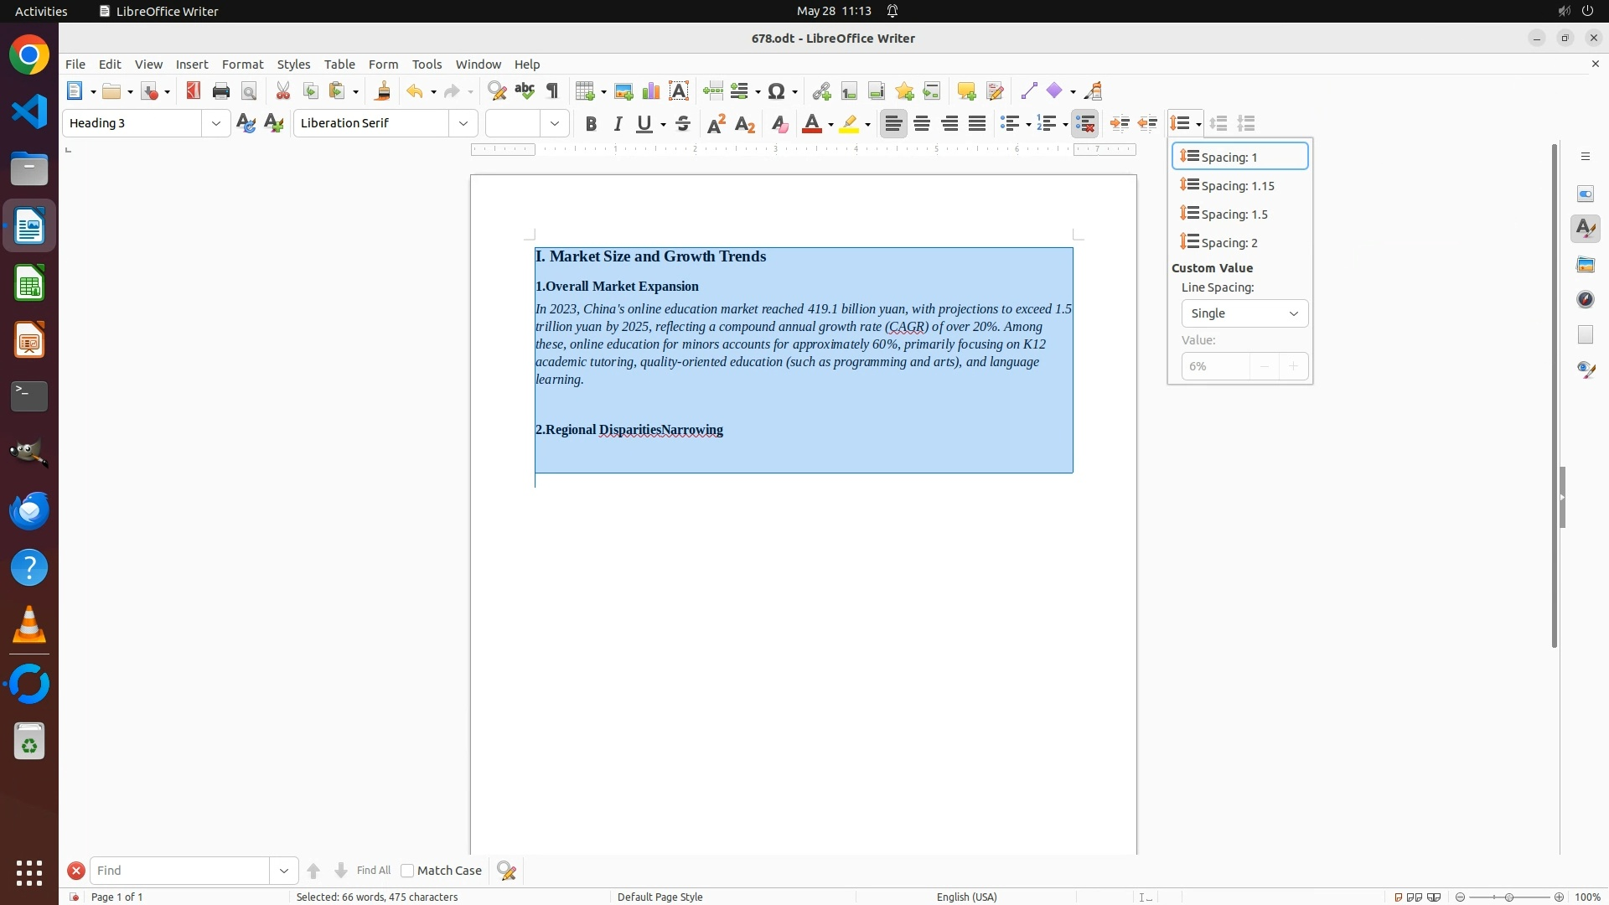Open the Format menu
This screenshot has height=905, width=1609.
coord(242,65)
